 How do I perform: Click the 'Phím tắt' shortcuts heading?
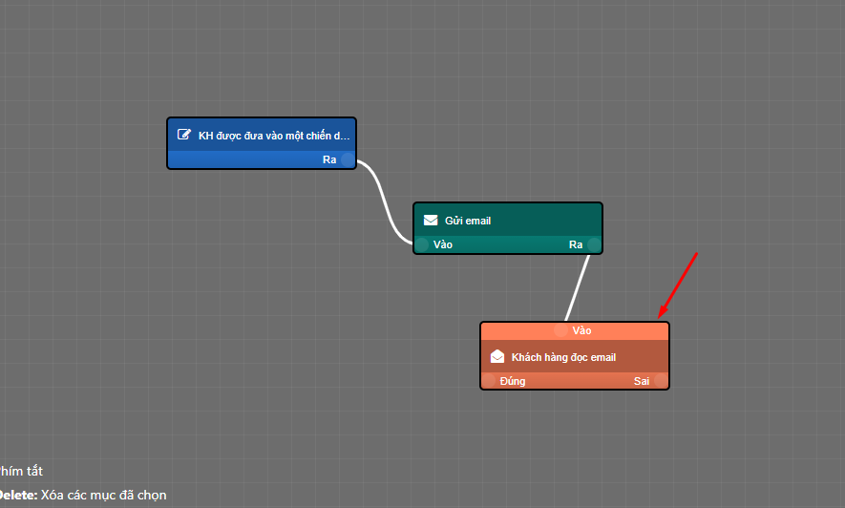click(x=21, y=471)
